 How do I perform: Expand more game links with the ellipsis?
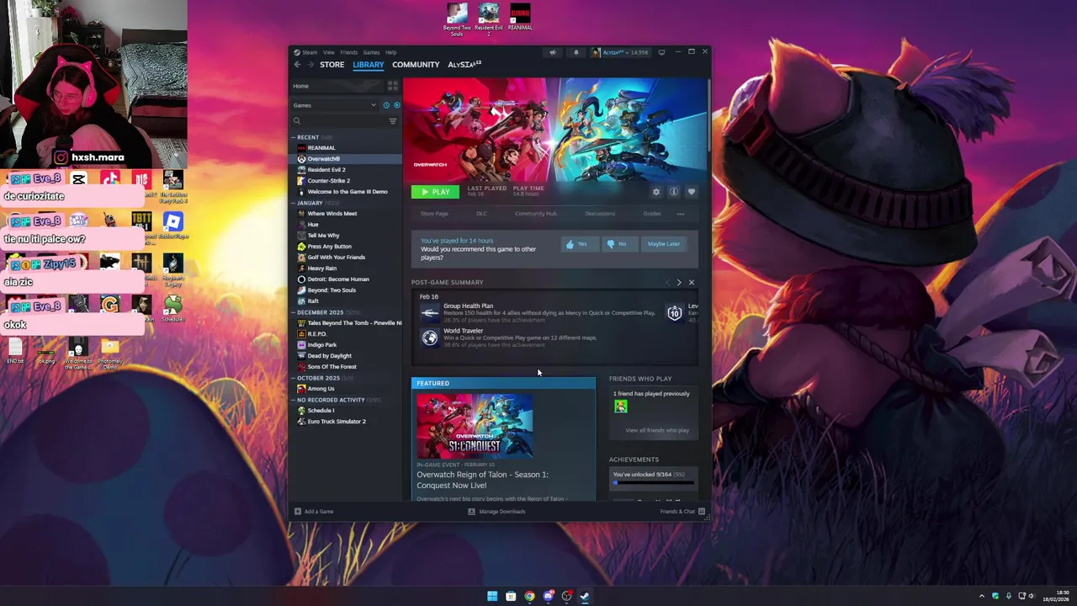(681, 214)
